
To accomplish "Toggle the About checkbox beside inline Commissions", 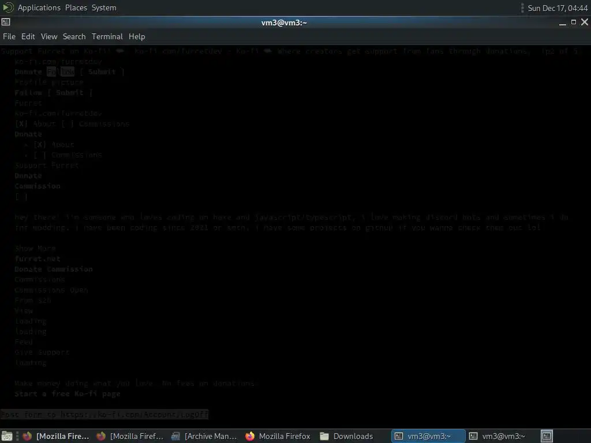I will [x=21, y=123].
